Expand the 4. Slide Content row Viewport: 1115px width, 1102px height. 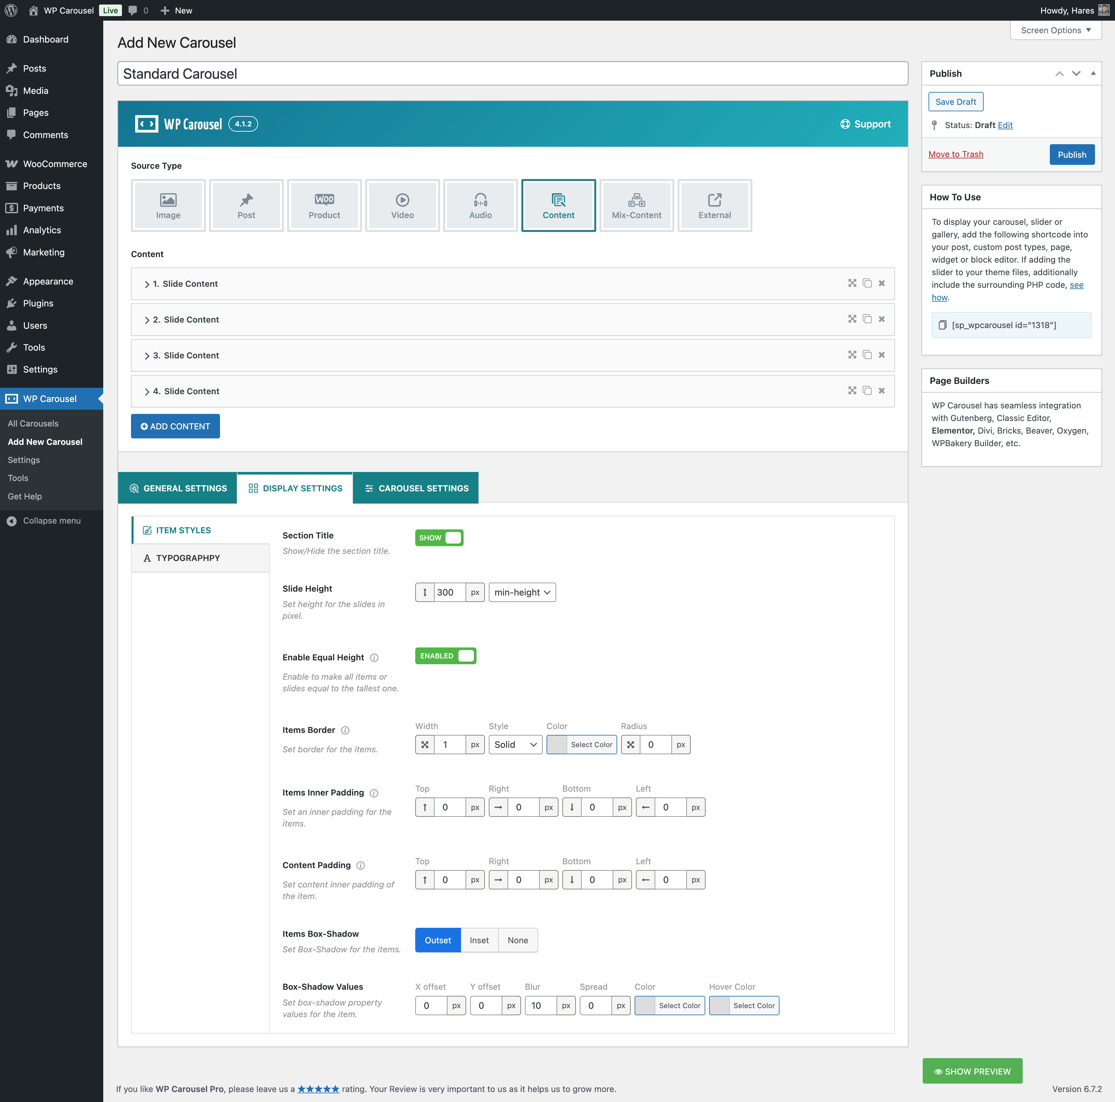pos(512,391)
